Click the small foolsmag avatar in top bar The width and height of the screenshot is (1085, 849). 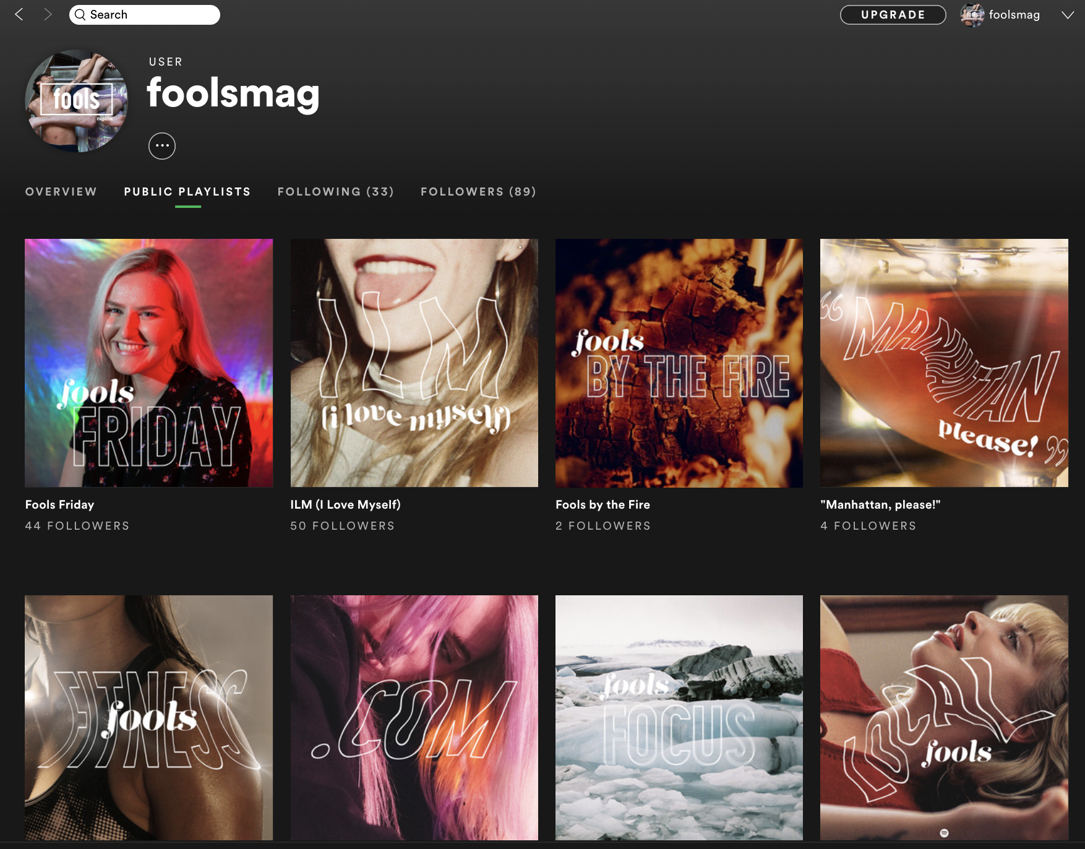(x=972, y=15)
